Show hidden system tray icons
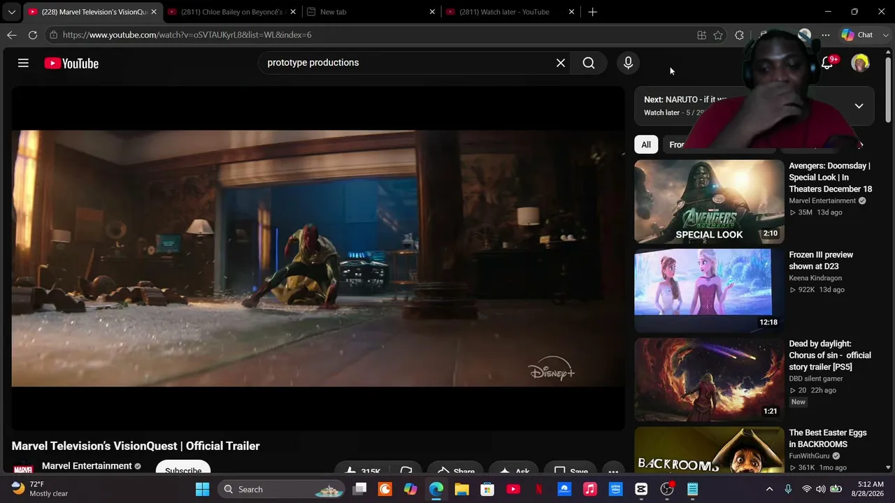The height and width of the screenshot is (503, 895). (x=769, y=489)
